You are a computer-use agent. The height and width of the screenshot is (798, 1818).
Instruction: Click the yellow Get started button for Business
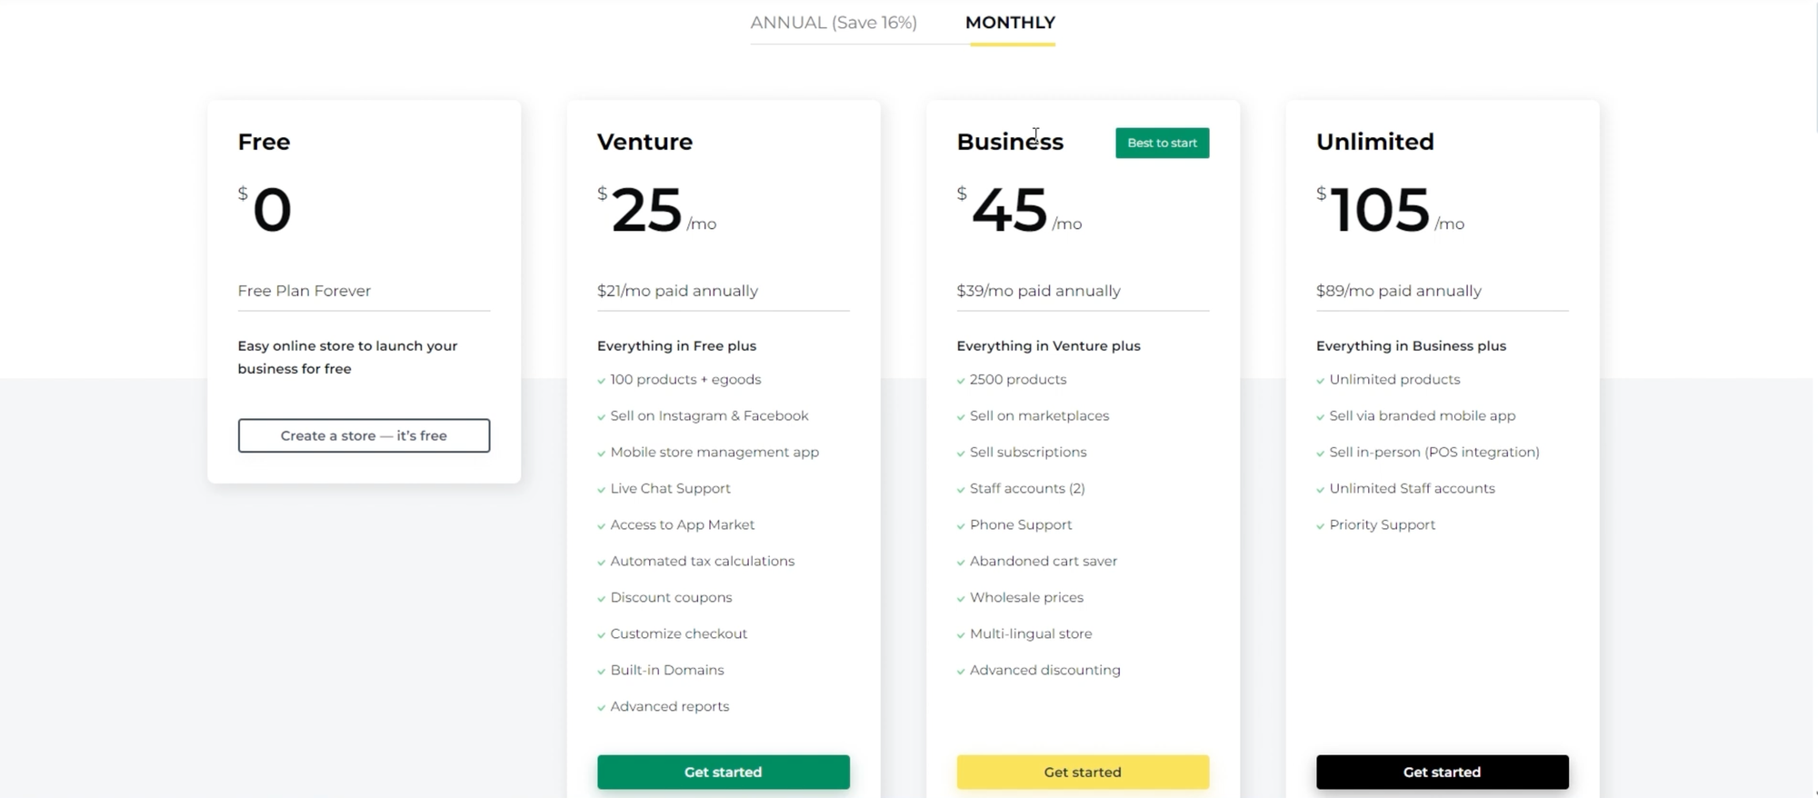pyautogui.click(x=1082, y=772)
